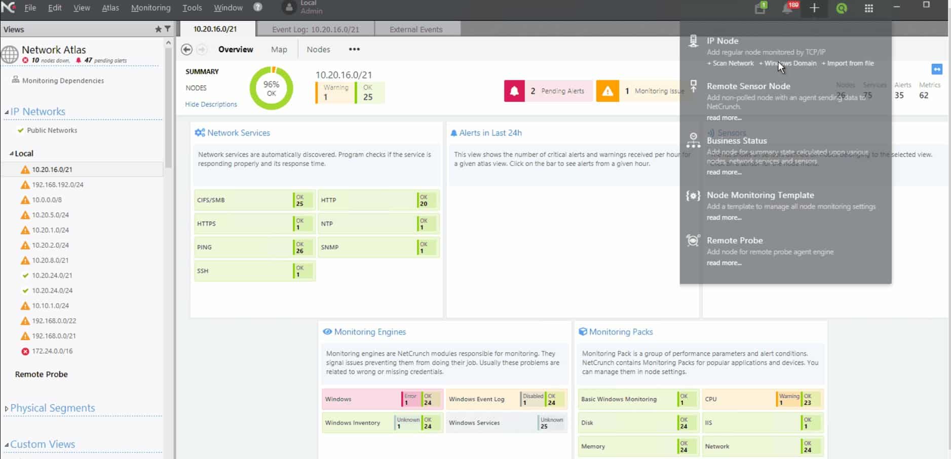Click the Node Monitoring Template braces icon
Screen dimensions: 951x459
(693, 195)
